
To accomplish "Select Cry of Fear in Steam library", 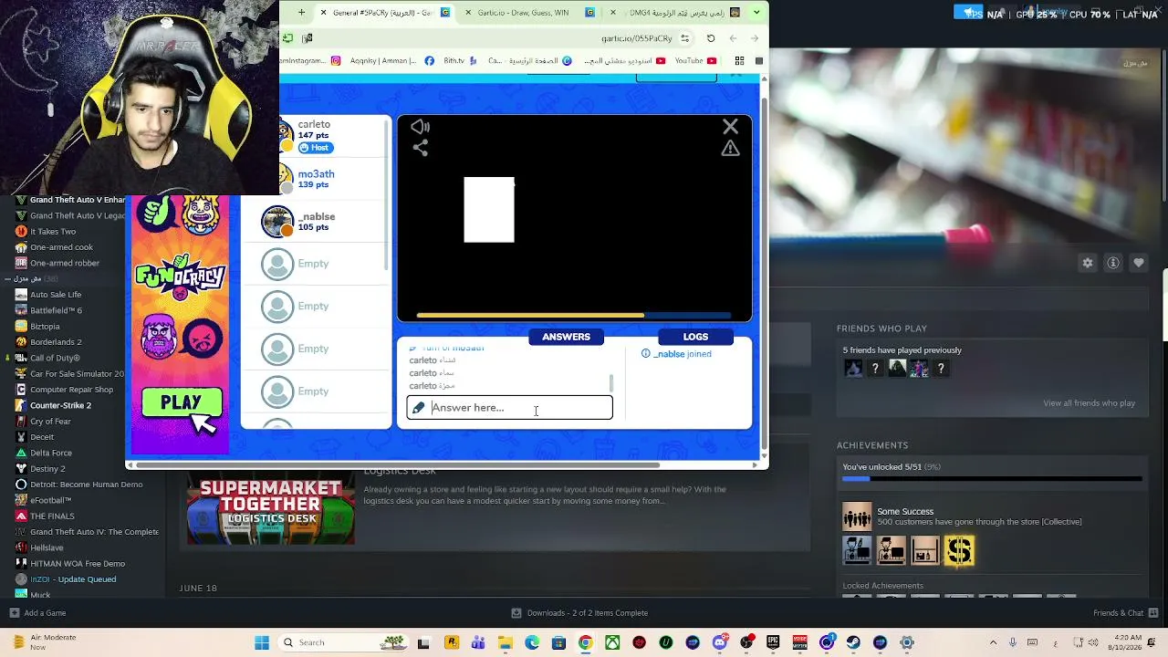I will pos(50,422).
